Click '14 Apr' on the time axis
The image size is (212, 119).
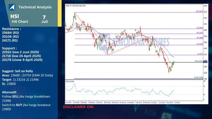click(123, 103)
